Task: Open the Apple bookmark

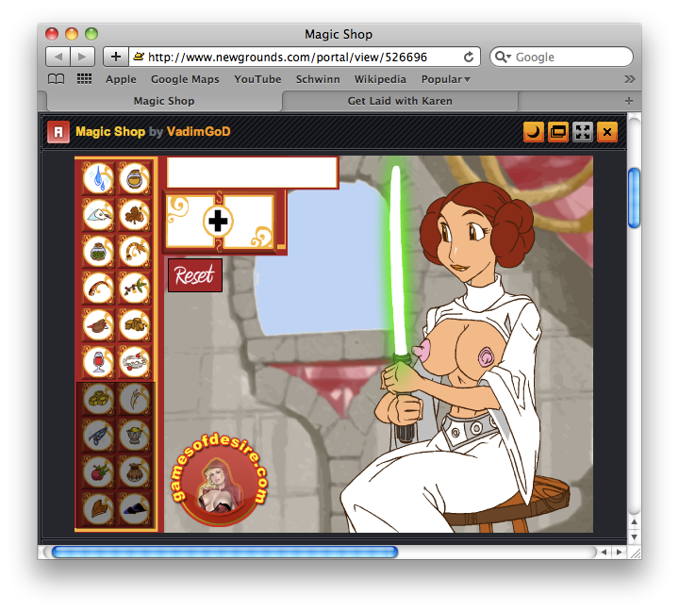Action: [121, 79]
